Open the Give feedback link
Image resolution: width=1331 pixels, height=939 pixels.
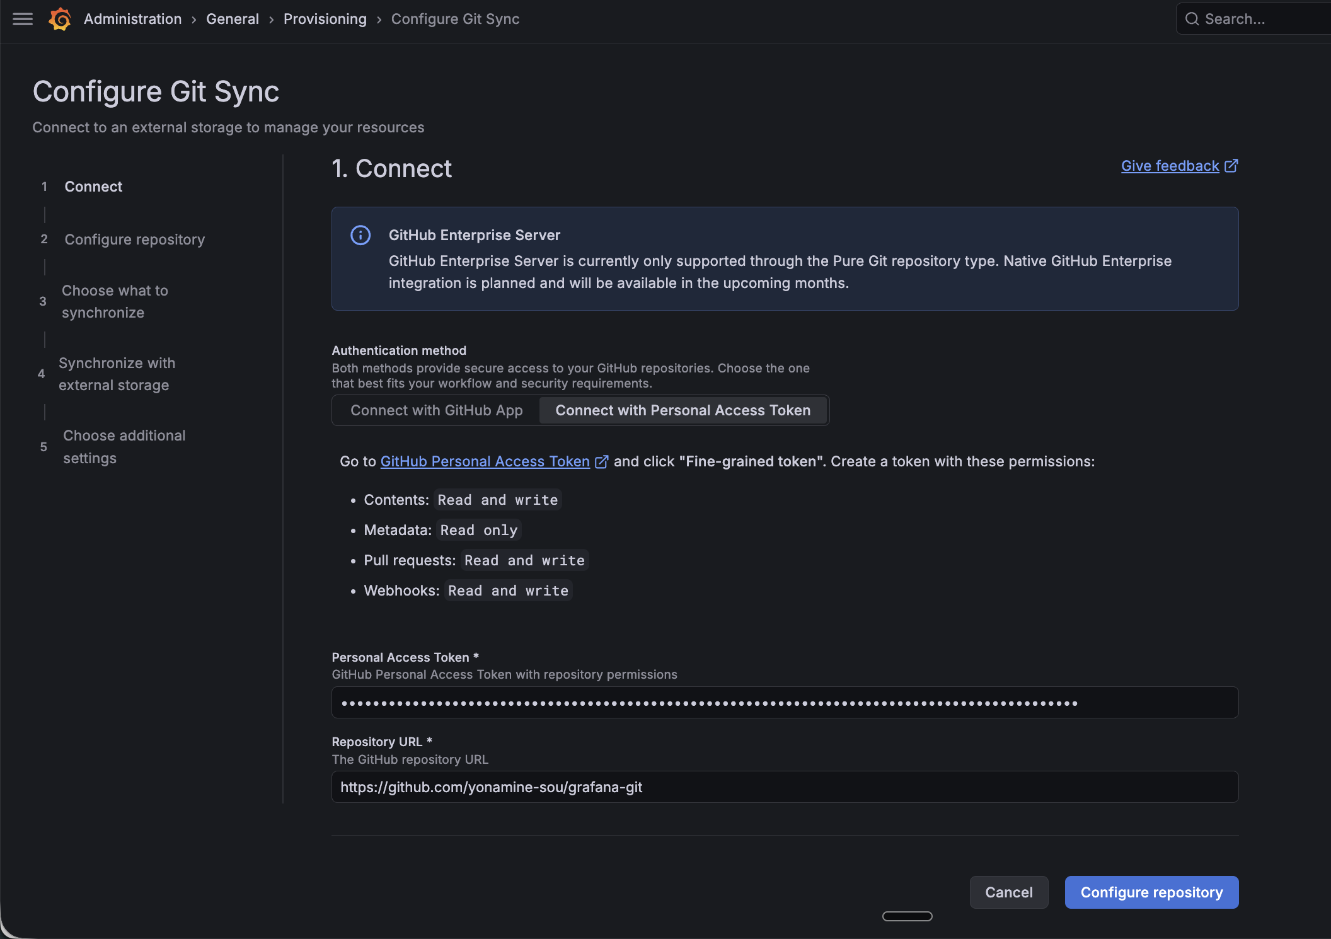point(1170,166)
